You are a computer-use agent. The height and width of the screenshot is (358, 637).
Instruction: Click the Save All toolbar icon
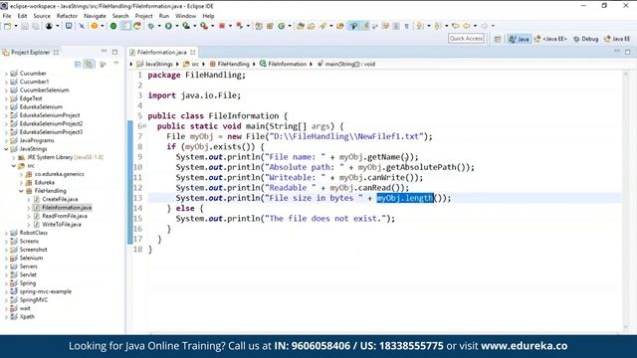[x=36, y=26]
